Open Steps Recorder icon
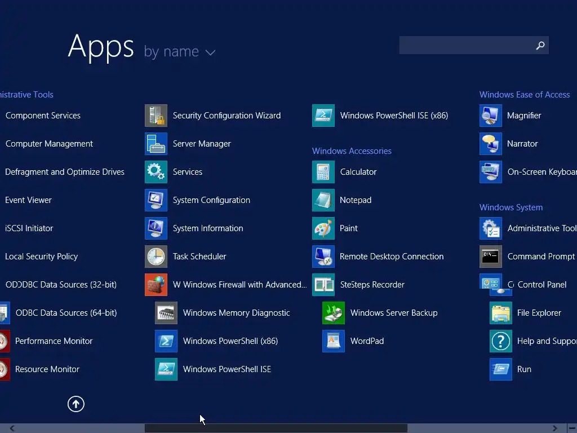577x433 pixels. pyautogui.click(x=323, y=285)
